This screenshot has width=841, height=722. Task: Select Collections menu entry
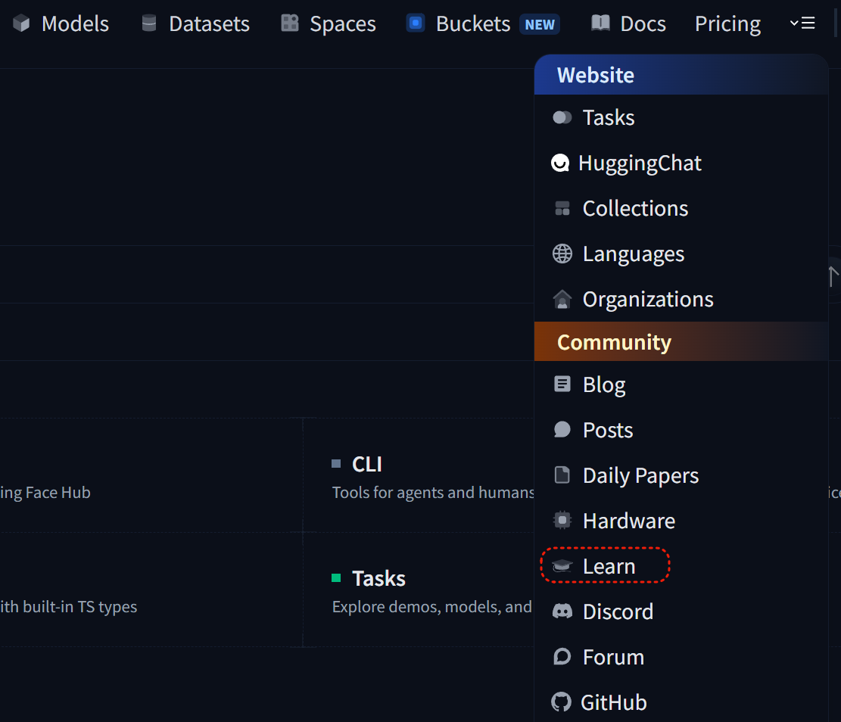pyautogui.click(x=681, y=208)
